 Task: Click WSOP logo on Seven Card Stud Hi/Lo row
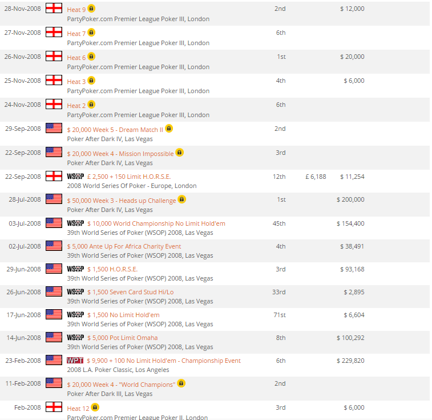pyautogui.click(x=75, y=292)
